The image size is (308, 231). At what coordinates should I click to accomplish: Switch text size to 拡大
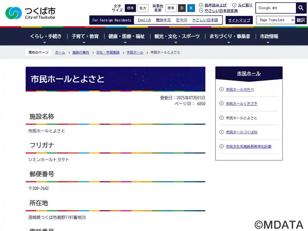pos(143,8)
